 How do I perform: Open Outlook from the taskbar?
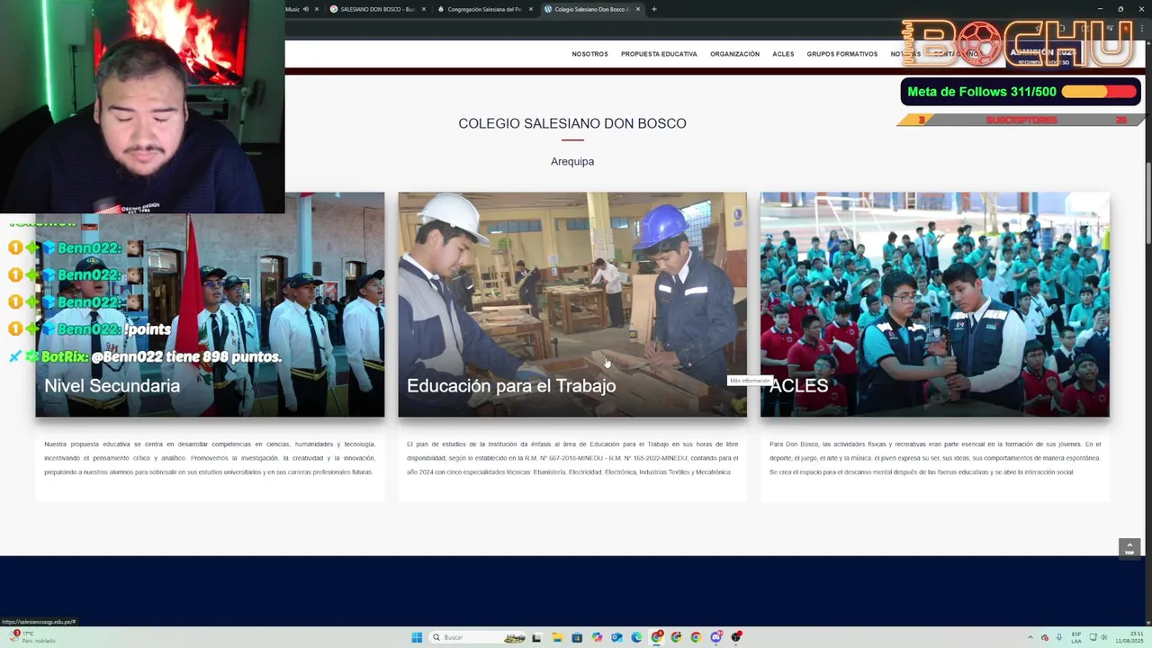616,637
